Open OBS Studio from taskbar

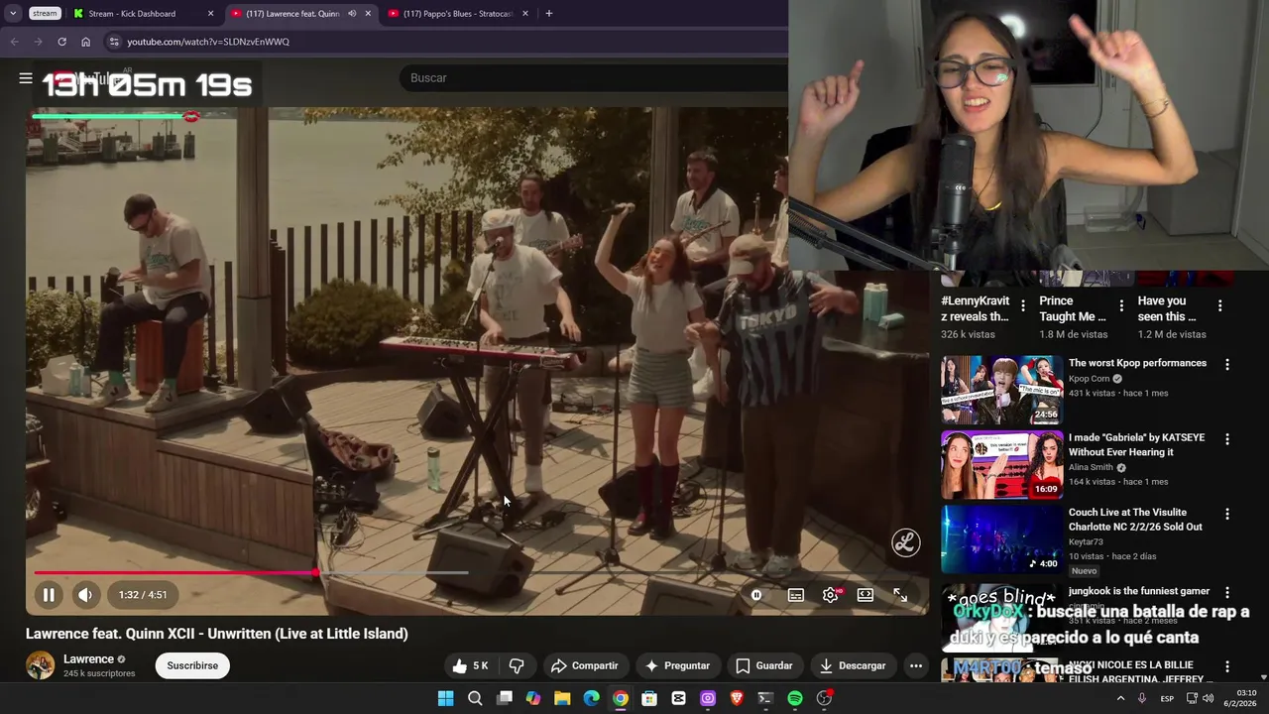pyautogui.click(x=824, y=699)
